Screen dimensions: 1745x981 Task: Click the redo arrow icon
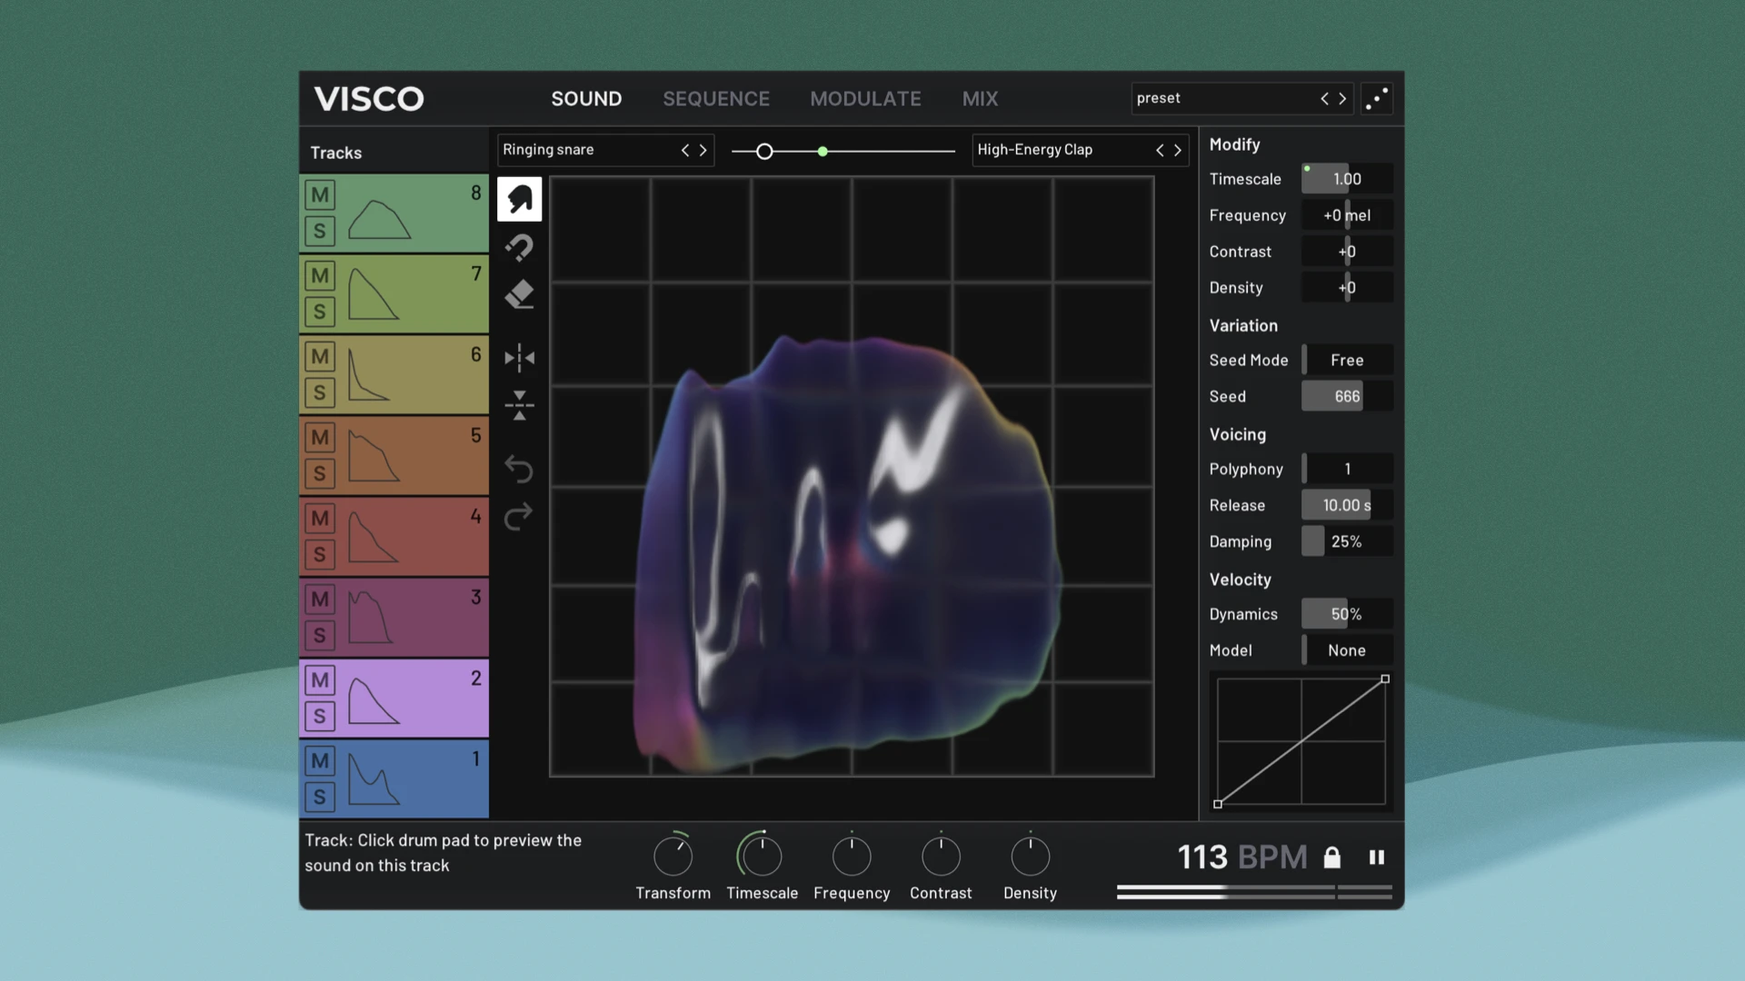pos(519,517)
